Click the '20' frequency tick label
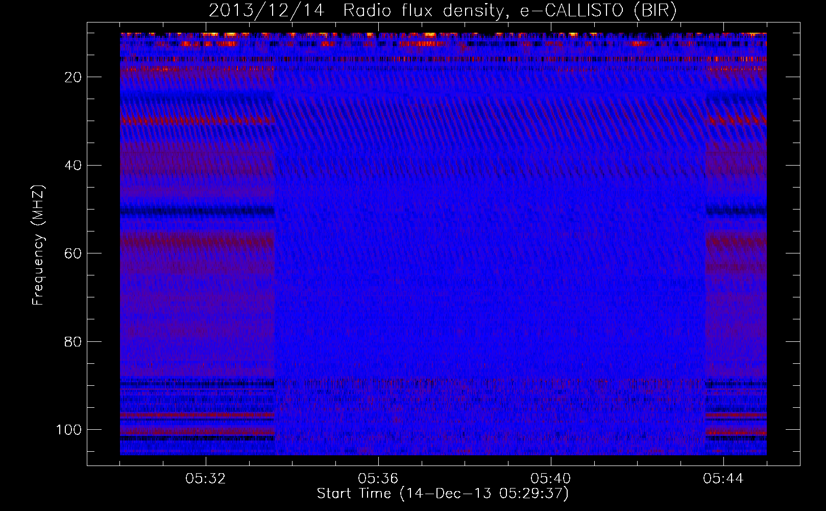This screenshot has width=826, height=511. coord(73,77)
